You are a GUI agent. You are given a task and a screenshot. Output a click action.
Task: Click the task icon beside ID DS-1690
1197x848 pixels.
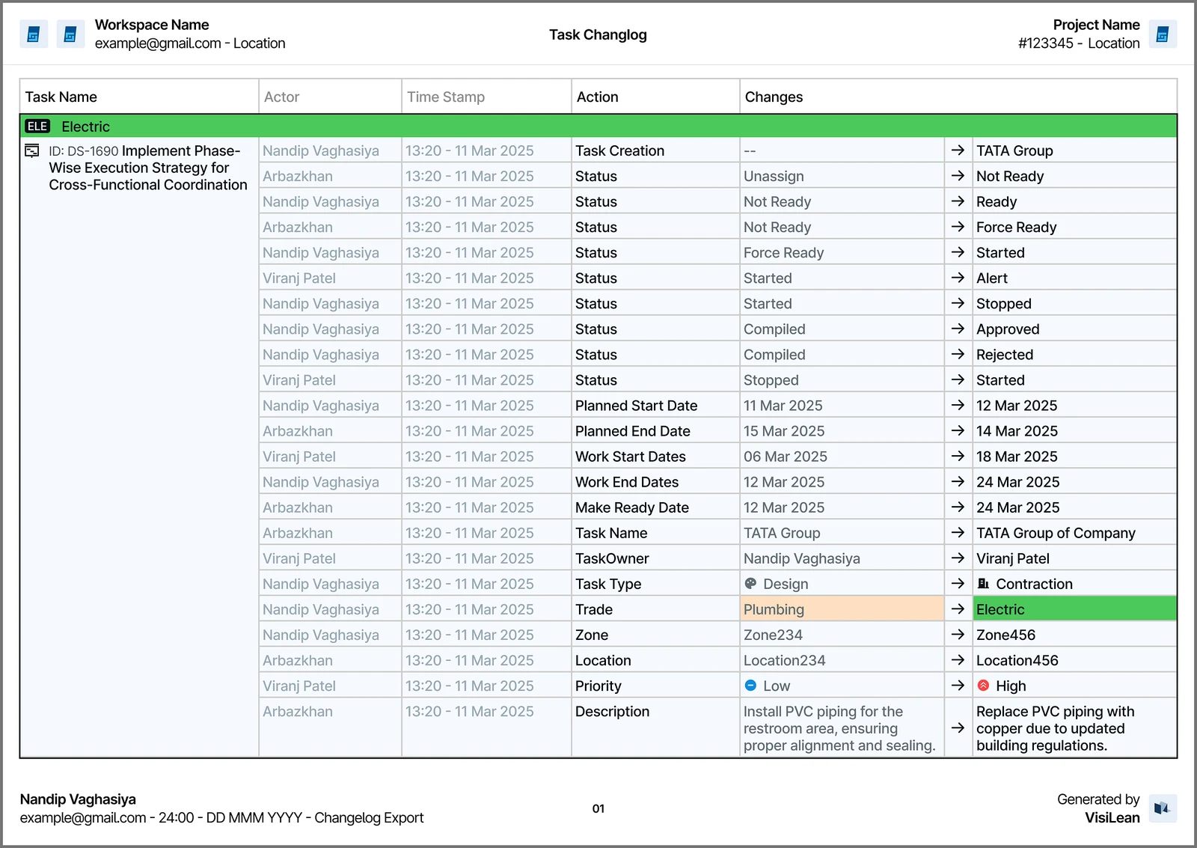point(32,150)
